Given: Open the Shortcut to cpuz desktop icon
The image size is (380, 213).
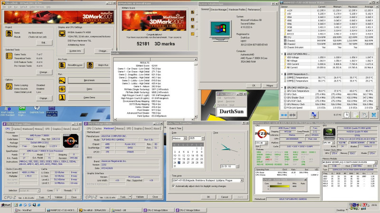Looking at the screenshot, I should pos(52,111).
